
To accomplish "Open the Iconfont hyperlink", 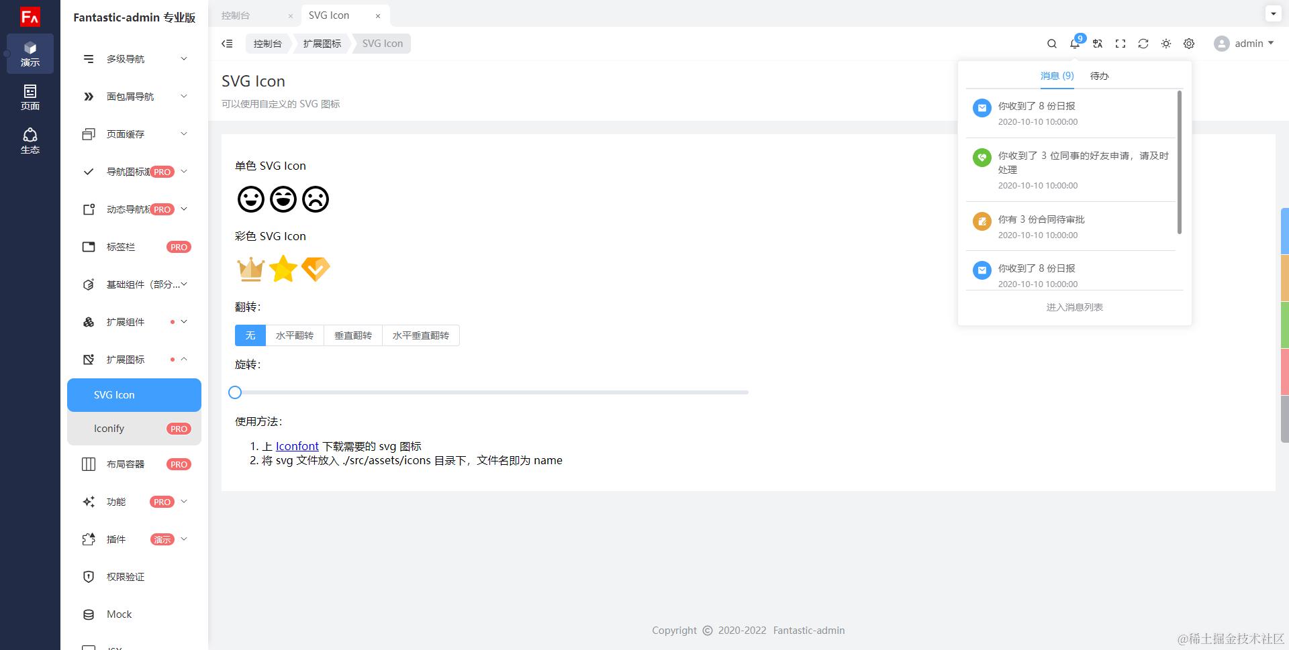I will pos(297,446).
